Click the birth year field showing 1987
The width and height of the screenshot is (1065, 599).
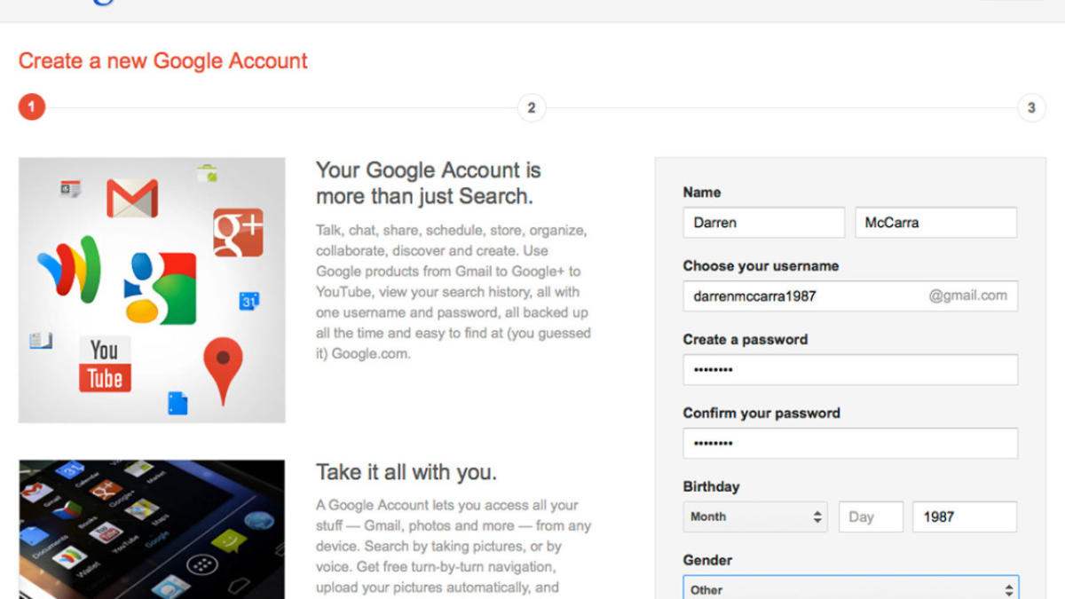[965, 516]
